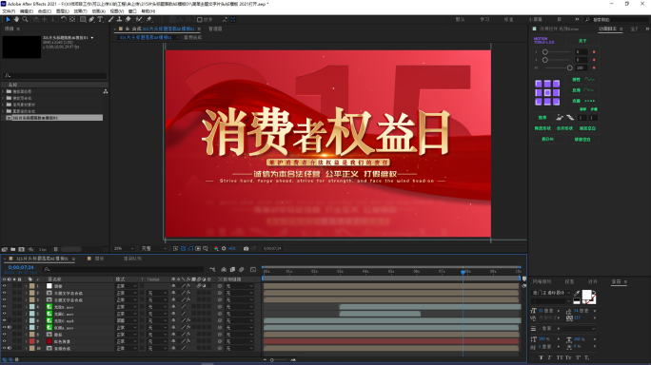The height and width of the screenshot is (365, 651).
Task: Open viewer resolution dropdown next to magnification
Action: point(154,248)
